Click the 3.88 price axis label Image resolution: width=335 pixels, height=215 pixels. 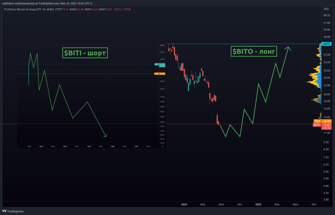(326, 200)
